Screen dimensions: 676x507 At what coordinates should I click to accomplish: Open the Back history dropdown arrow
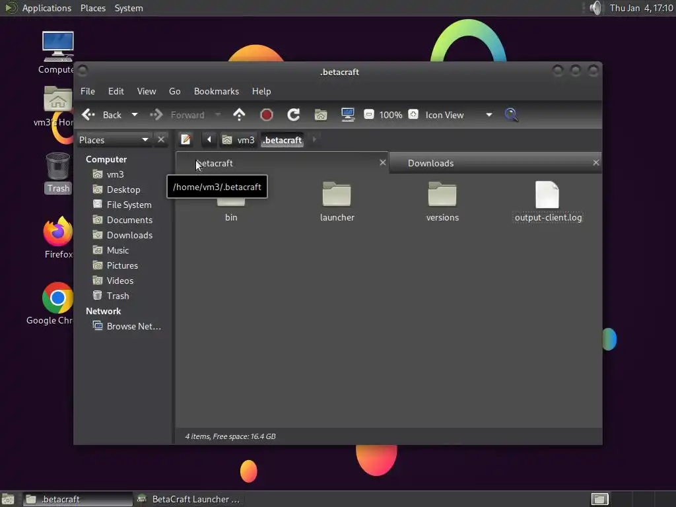point(135,115)
